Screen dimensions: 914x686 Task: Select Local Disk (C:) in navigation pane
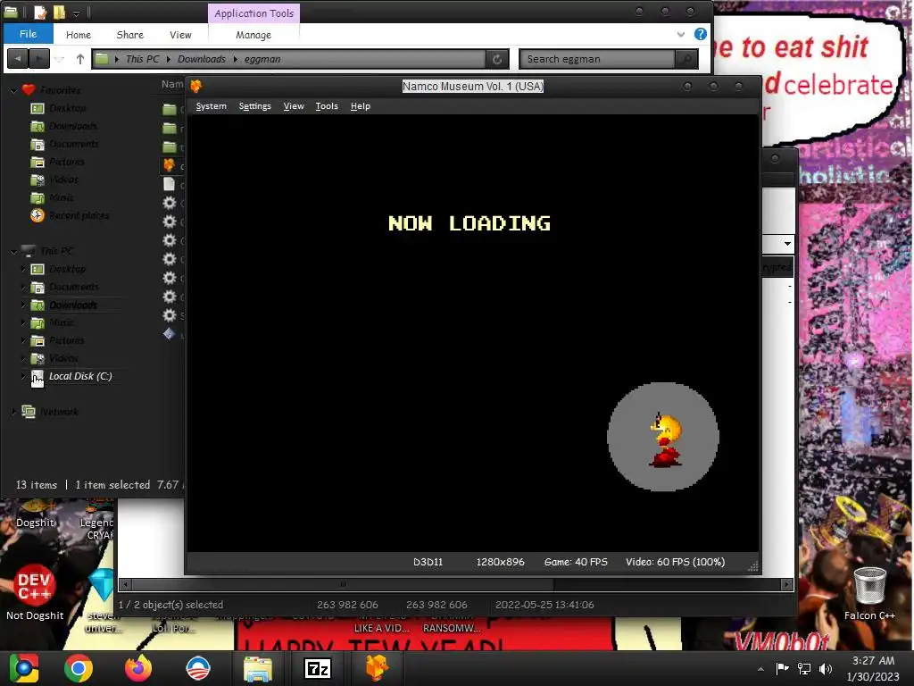tap(79, 376)
